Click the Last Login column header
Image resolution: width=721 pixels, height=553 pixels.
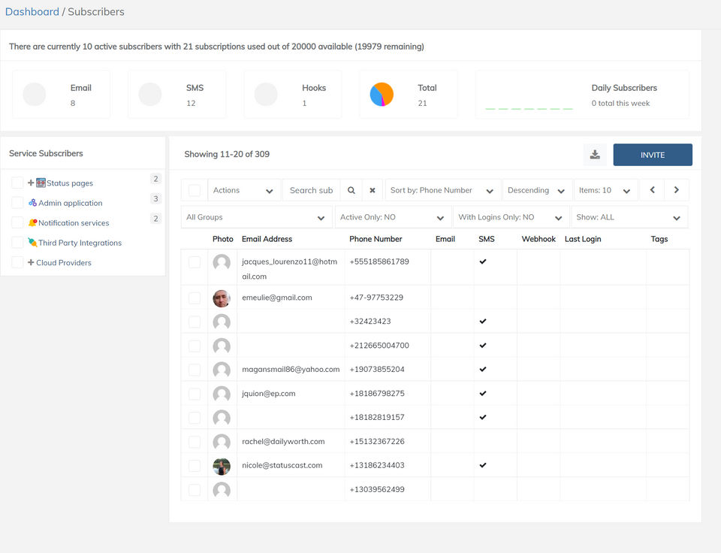point(583,239)
